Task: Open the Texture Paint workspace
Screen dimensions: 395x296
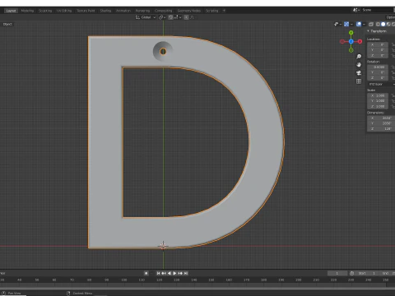Action: [x=86, y=11]
